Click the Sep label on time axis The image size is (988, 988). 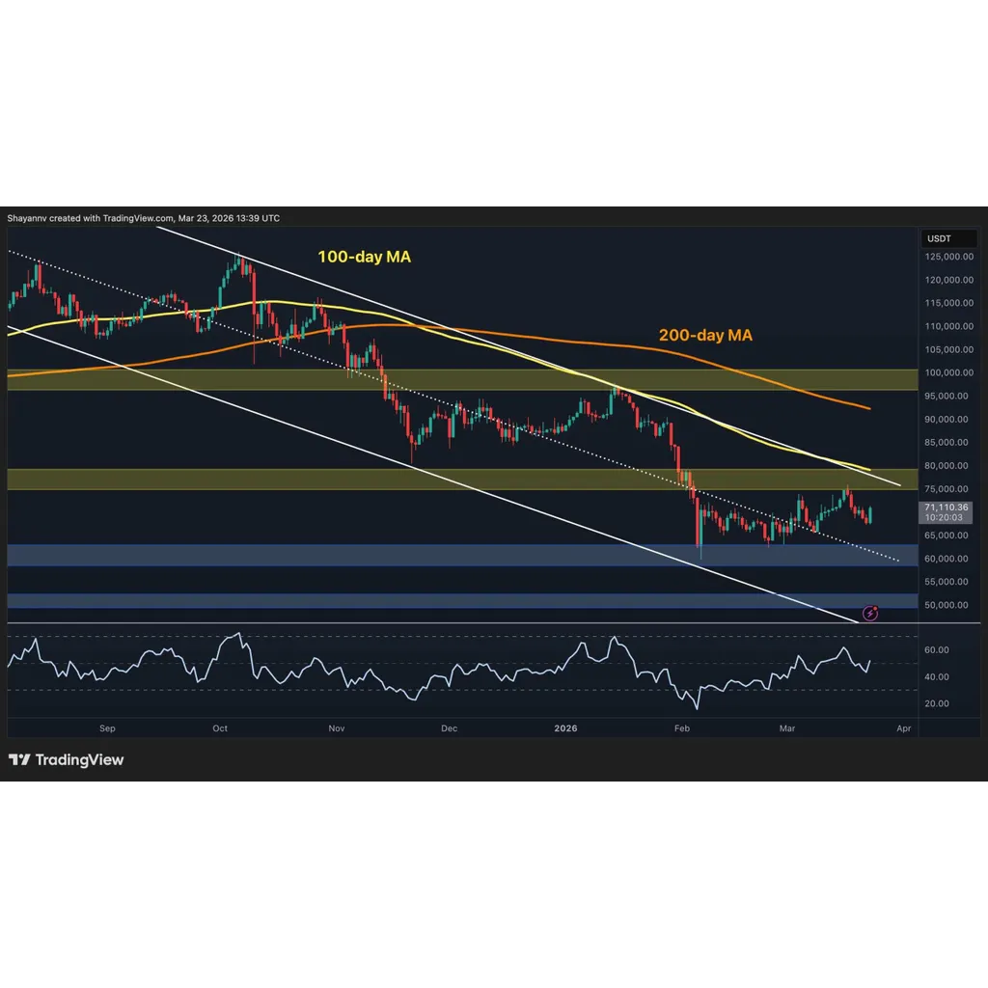click(107, 727)
